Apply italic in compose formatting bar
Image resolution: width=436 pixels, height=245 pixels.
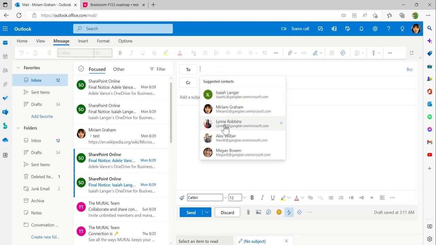pyautogui.click(x=262, y=198)
